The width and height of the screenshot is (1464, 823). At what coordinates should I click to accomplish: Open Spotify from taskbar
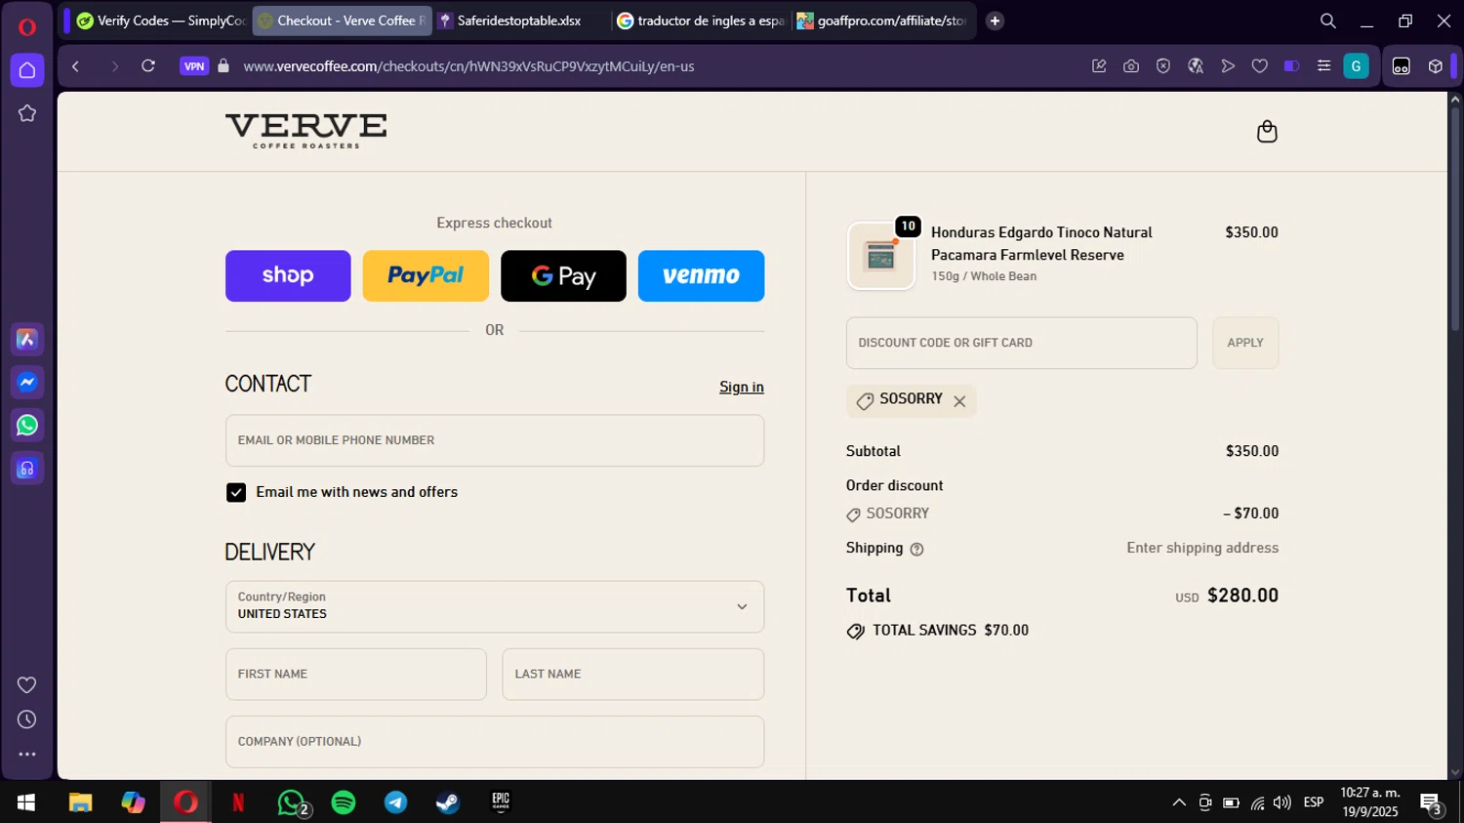pyautogui.click(x=344, y=802)
